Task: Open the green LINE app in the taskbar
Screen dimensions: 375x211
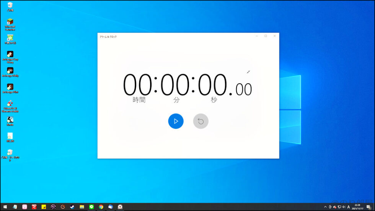Action: [91, 207]
